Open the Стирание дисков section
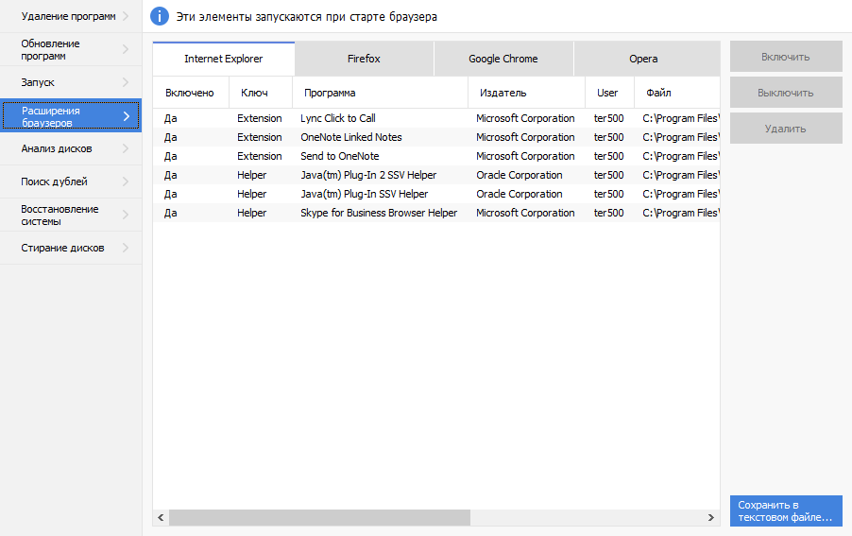This screenshot has height=536, width=852. [x=71, y=248]
